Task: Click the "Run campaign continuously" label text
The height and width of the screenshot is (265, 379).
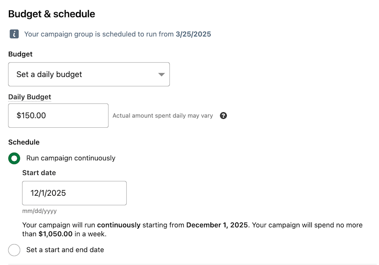Action: (x=71, y=158)
